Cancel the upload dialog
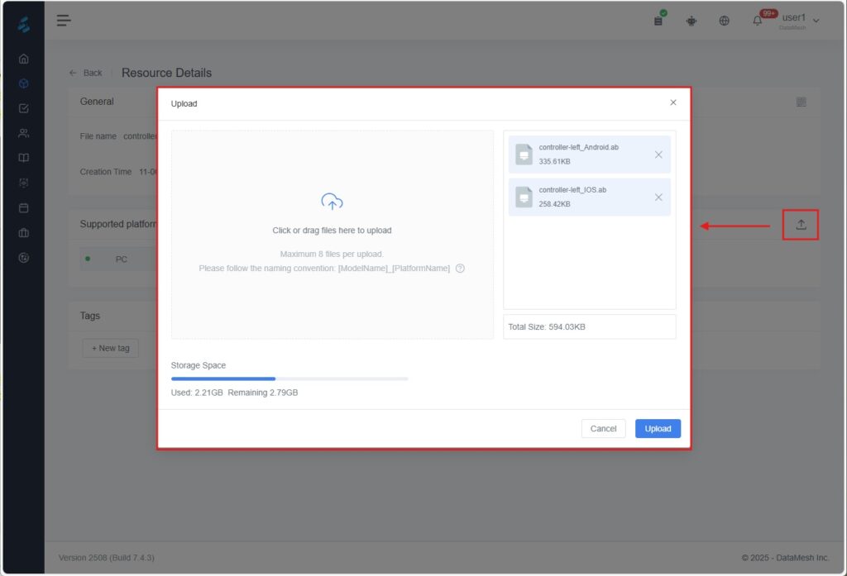This screenshot has height=576, width=847. click(603, 429)
